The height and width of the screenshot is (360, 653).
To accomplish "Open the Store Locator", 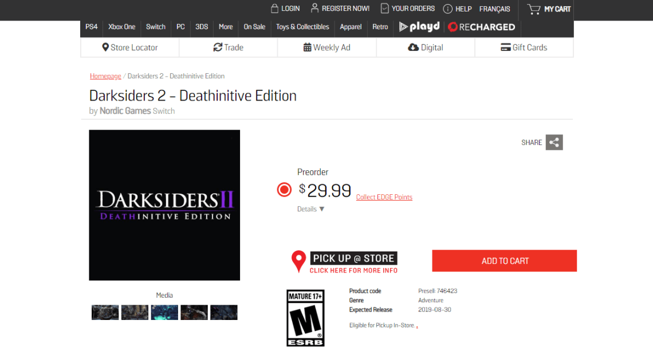I will pos(129,47).
